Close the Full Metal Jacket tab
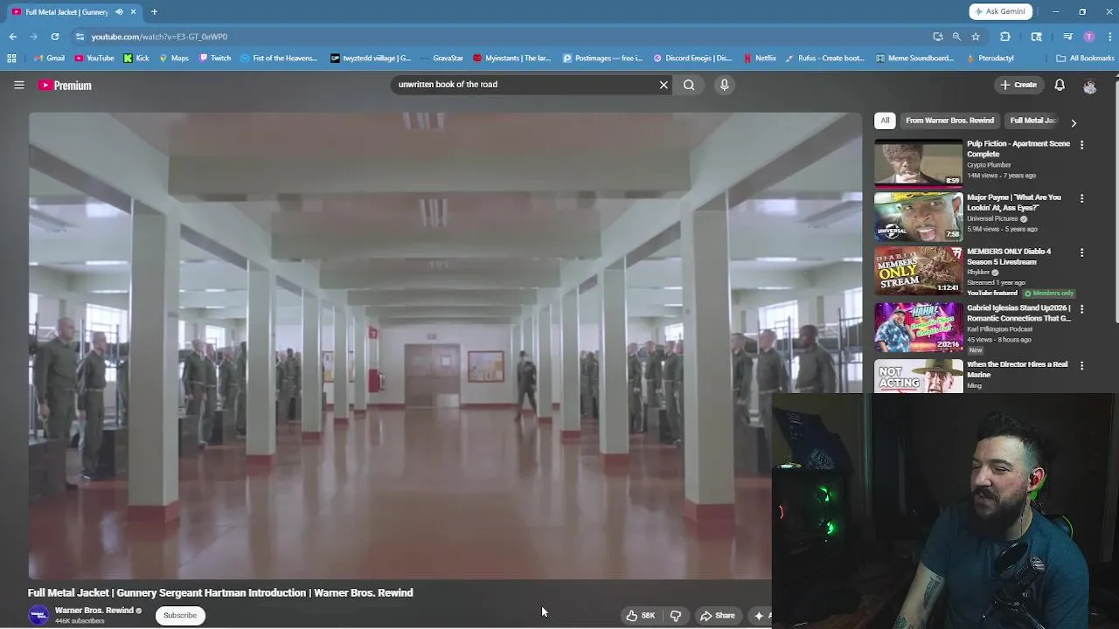 pyautogui.click(x=133, y=12)
